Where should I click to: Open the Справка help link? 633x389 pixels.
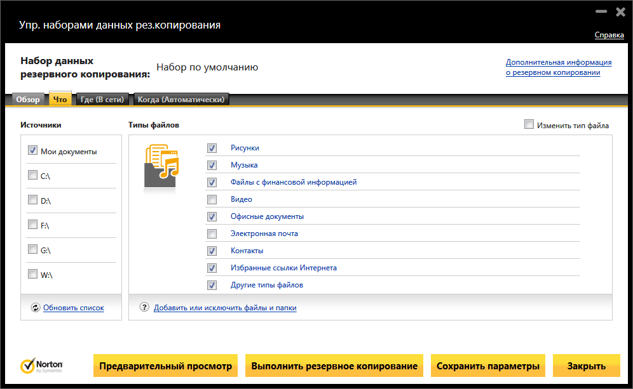click(x=609, y=35)
